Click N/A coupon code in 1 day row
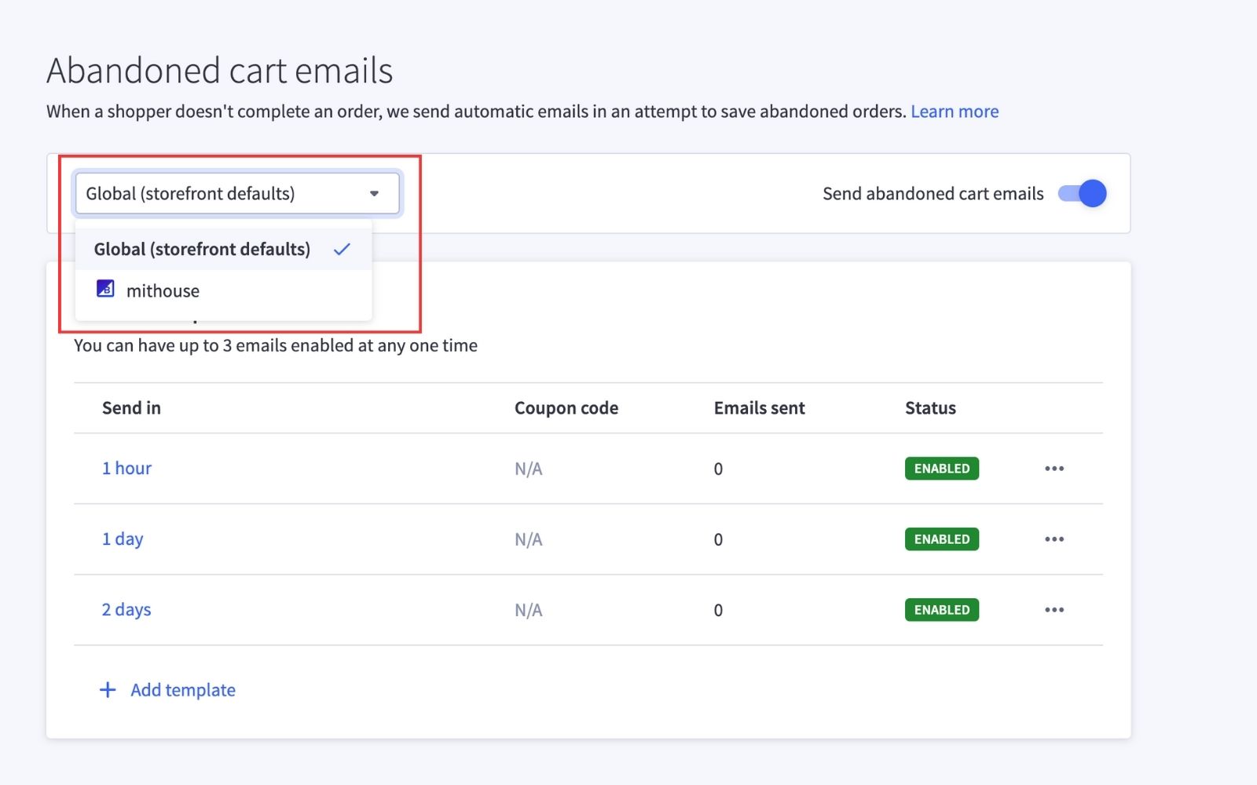 pos(529,540)
